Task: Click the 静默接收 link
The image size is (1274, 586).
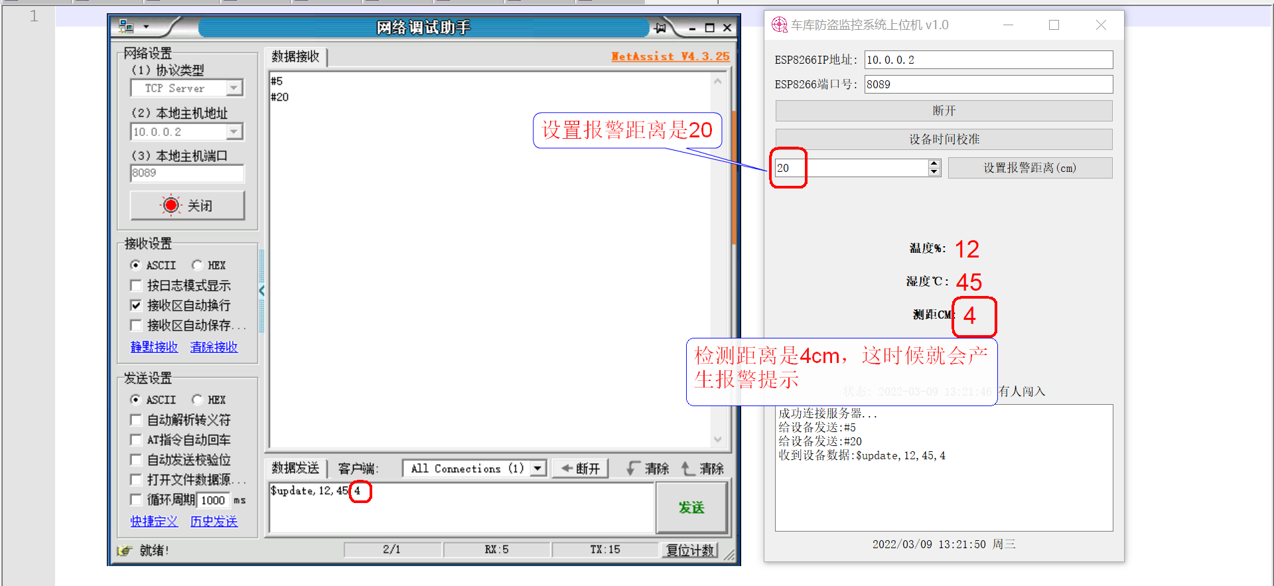Action: click(x=154, y=347)
